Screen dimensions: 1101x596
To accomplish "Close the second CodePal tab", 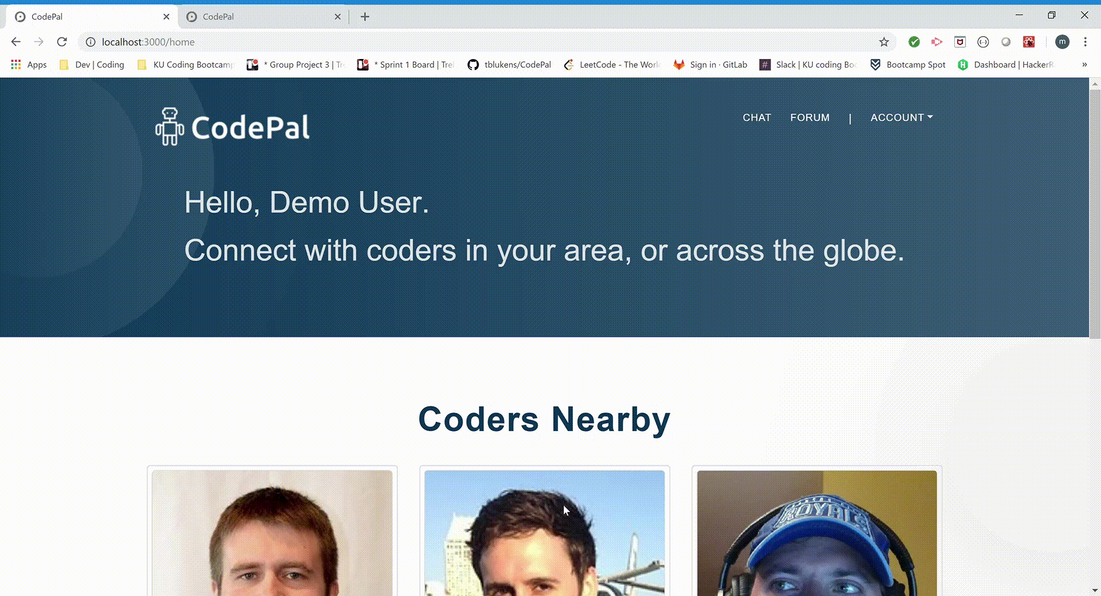I will click(338, 17).
